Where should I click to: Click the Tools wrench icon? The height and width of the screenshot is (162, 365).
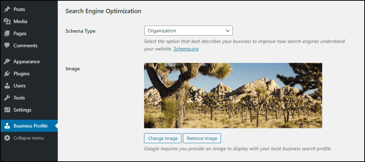(7, 98)
